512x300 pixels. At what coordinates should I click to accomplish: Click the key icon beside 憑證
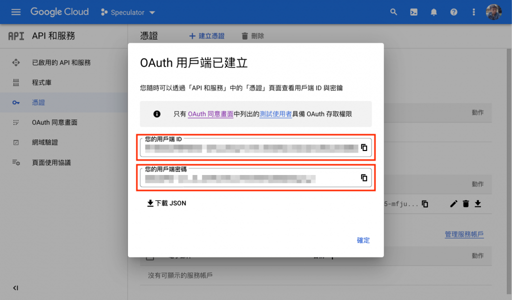point(15,102)
